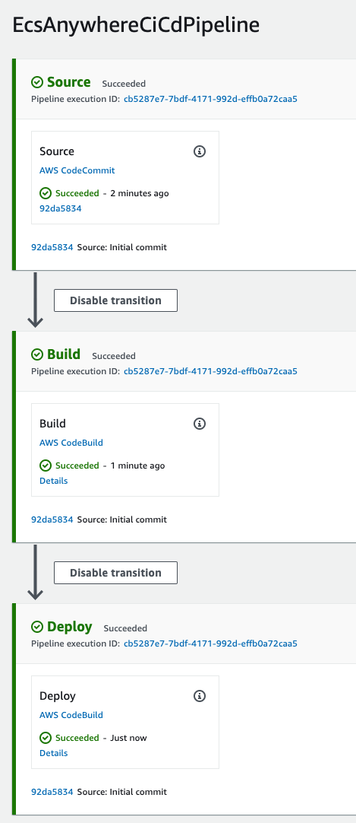Click the green success checkmark beside Source stage title

tap(36, 82)
